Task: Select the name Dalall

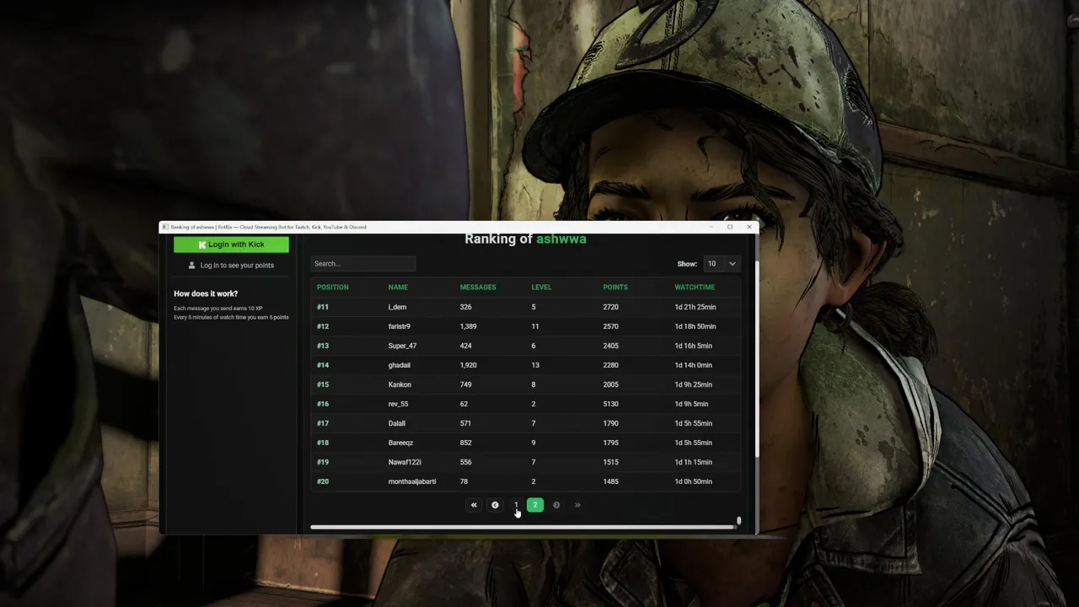Action: 397,423
